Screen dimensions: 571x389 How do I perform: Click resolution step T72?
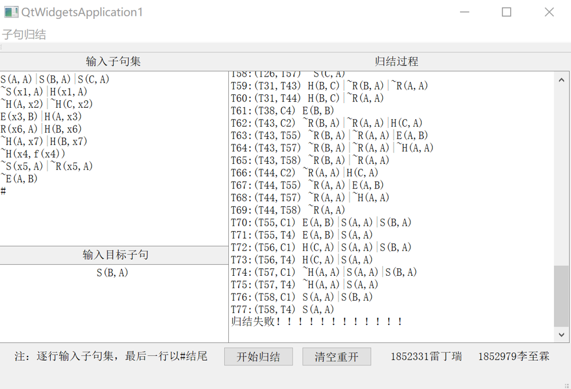pos(321,247)
